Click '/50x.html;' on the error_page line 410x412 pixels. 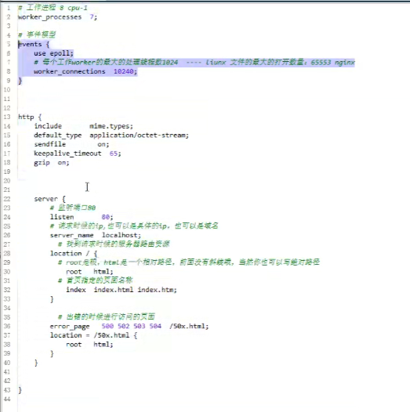click(x=189, y=326)
